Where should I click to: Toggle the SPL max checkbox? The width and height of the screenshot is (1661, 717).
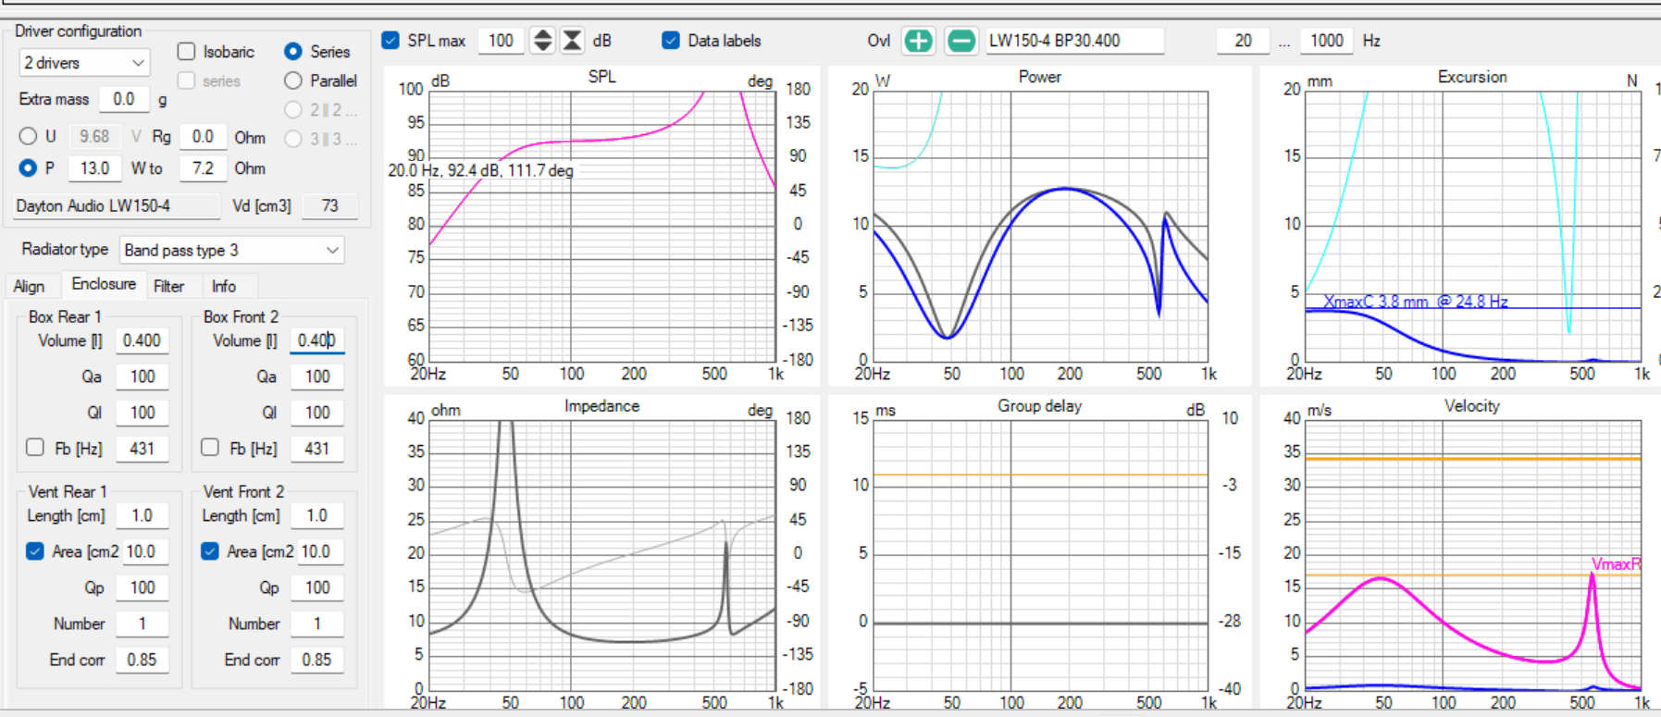pyautogui.click(x=390, y=40)
